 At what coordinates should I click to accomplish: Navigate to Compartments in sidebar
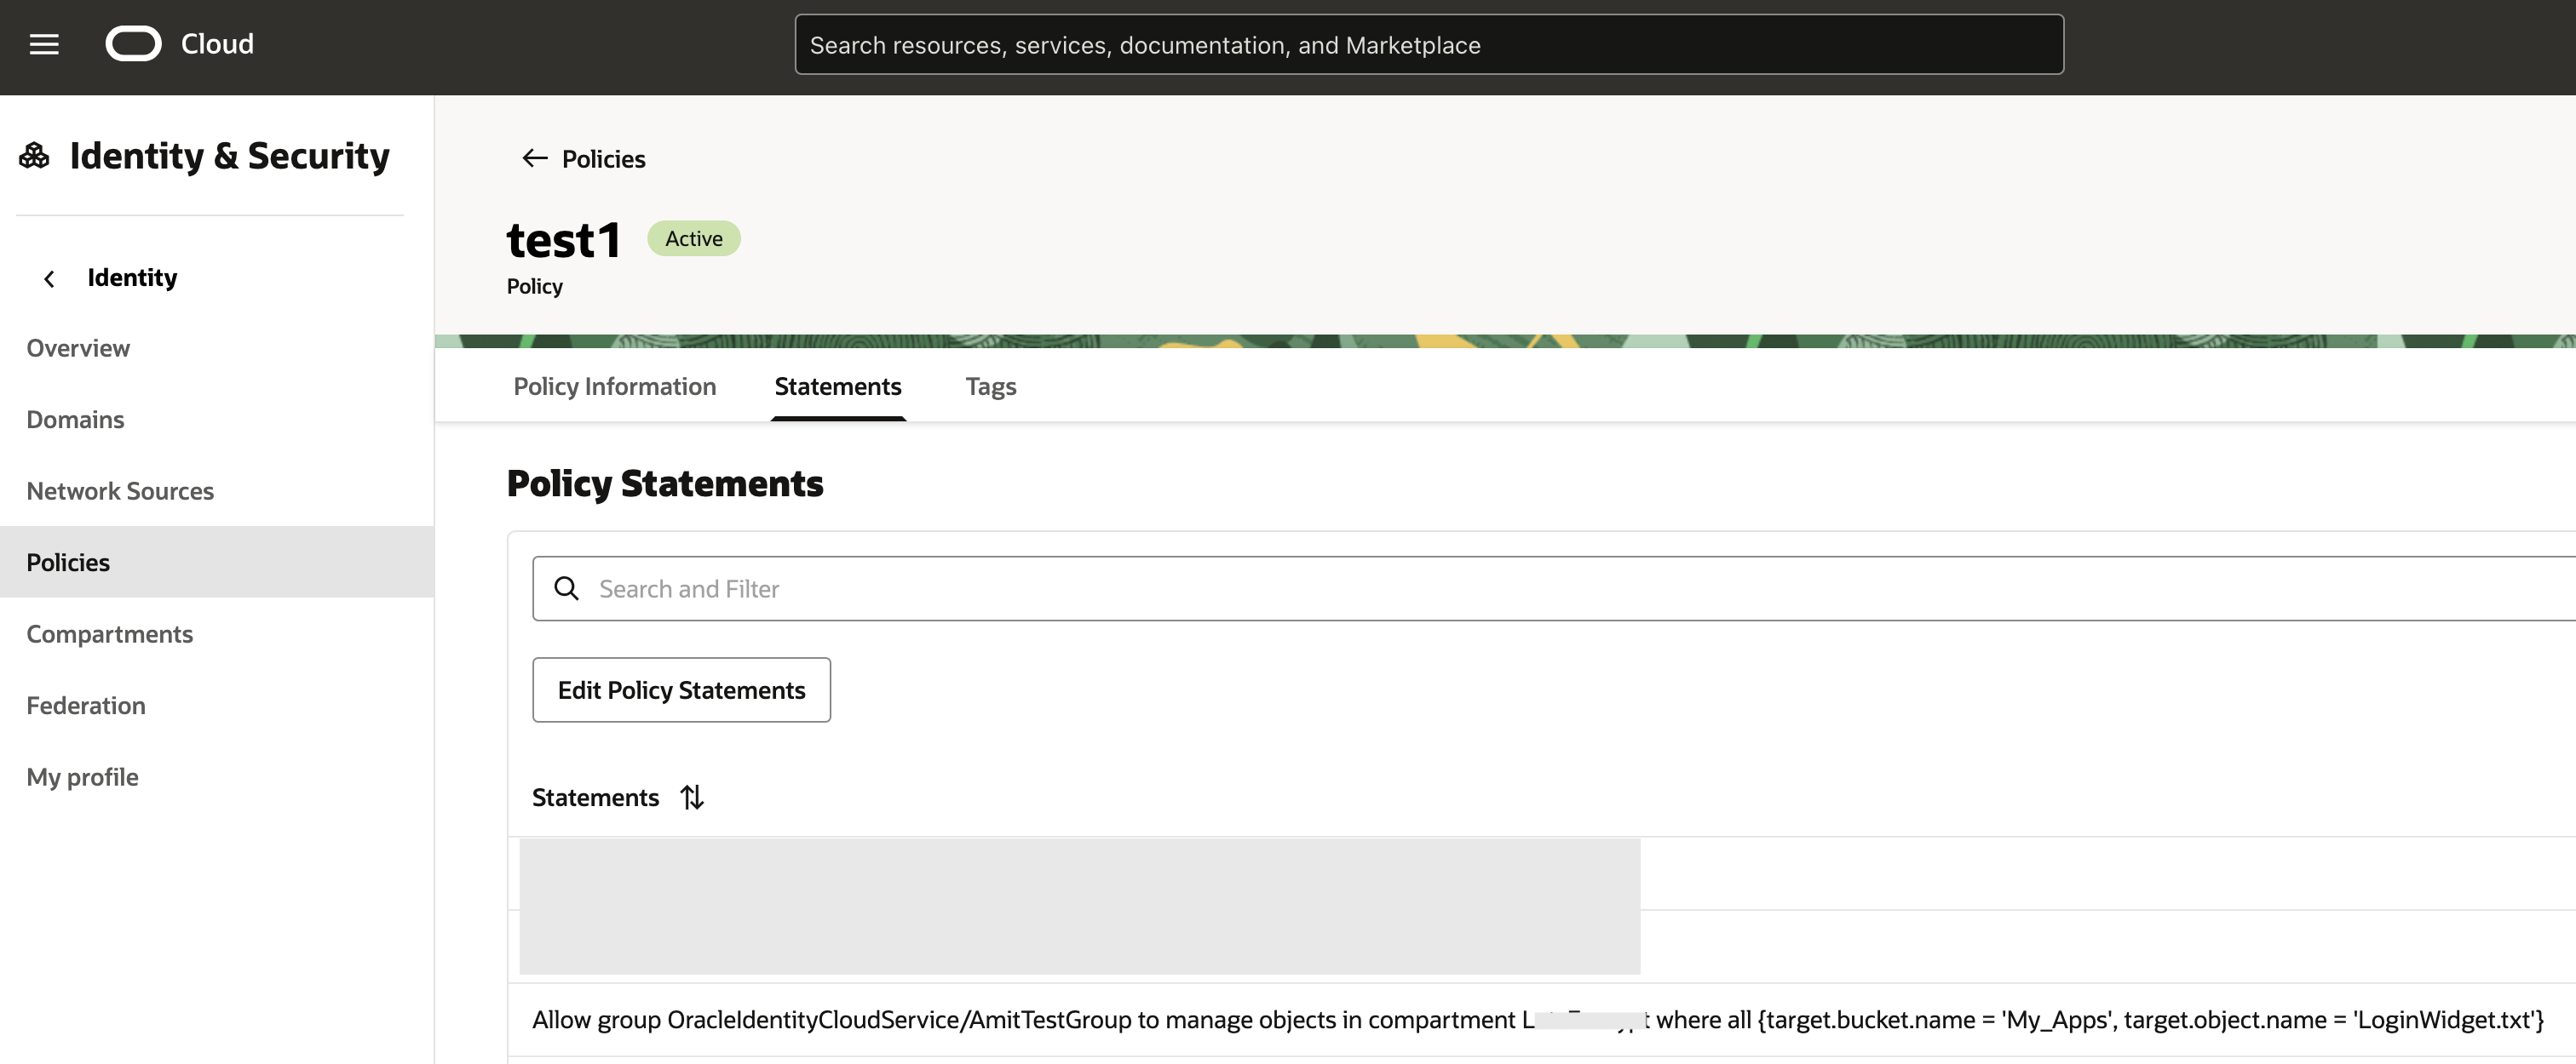(109, 633)
